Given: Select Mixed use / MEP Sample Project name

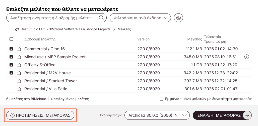Looking at the screenshot, I should (55, 57).
